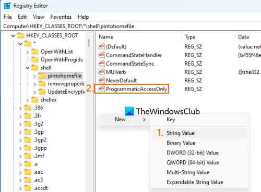The image size is (261, 192).
Task: Collapse the shell key node
Action: [x=28, y=68]
